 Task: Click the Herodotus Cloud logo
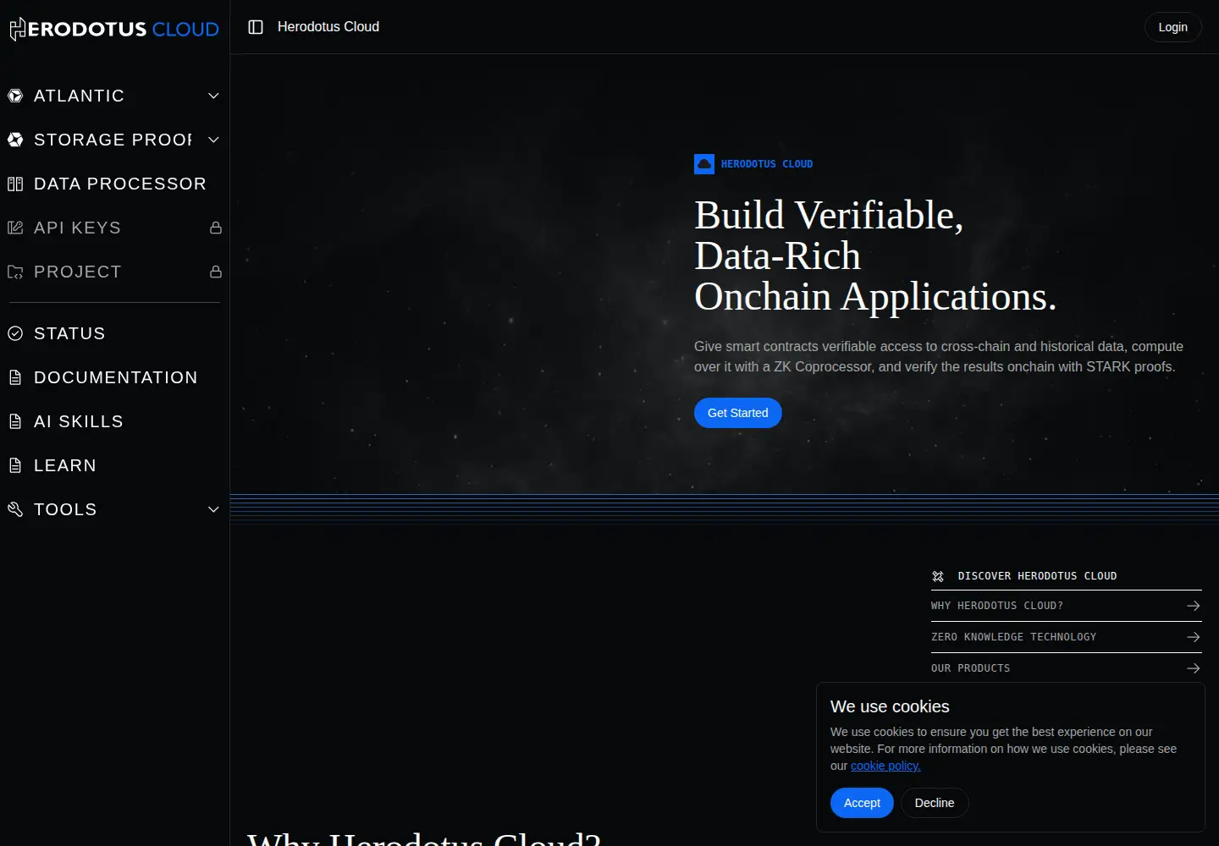pyautogui.click(x=114, y=29)
